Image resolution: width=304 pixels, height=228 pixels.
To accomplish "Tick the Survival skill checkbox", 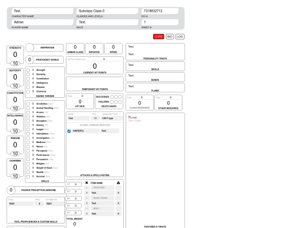I will tap(28, 177).
